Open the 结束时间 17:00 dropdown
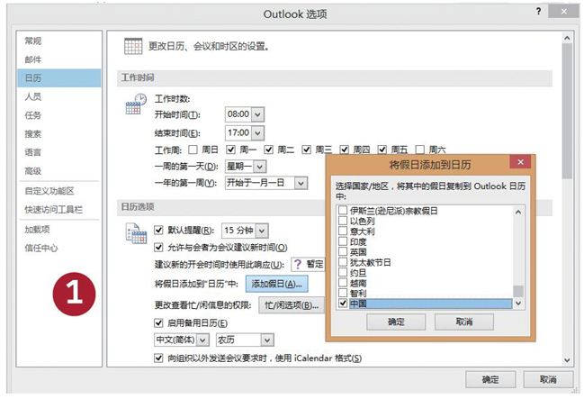This screenshot has width=584, height=399. (x=257, y=132)
